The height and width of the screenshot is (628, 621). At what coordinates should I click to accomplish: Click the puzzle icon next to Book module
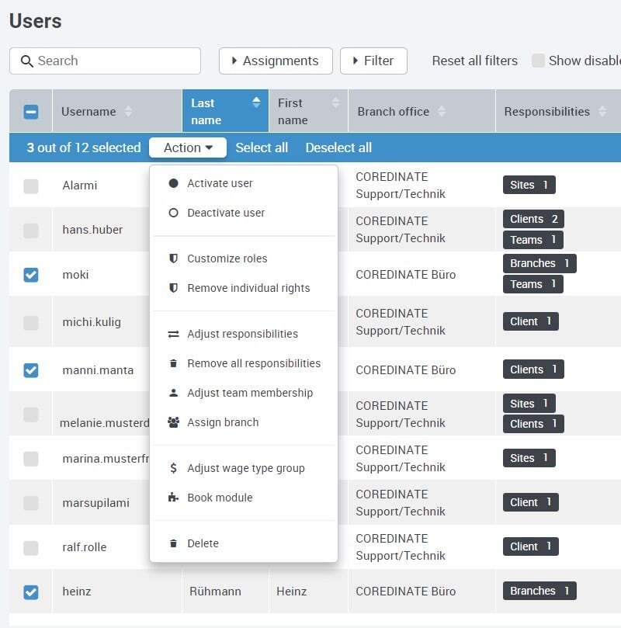pyautogui.click(x=174, y=497)
